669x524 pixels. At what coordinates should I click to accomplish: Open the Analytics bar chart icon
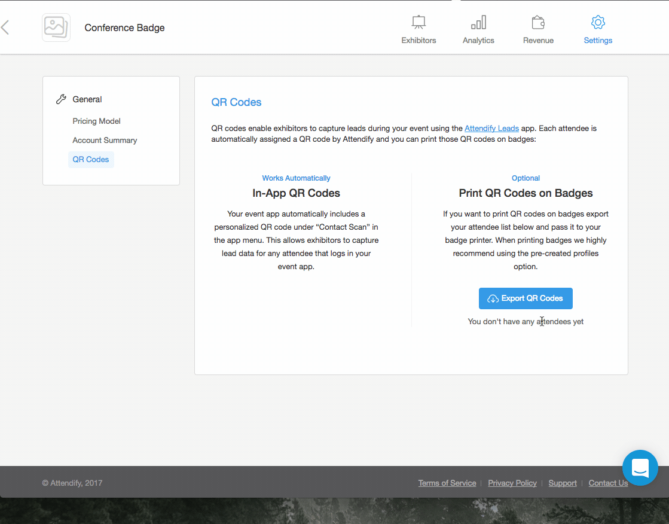coord(478,22)
